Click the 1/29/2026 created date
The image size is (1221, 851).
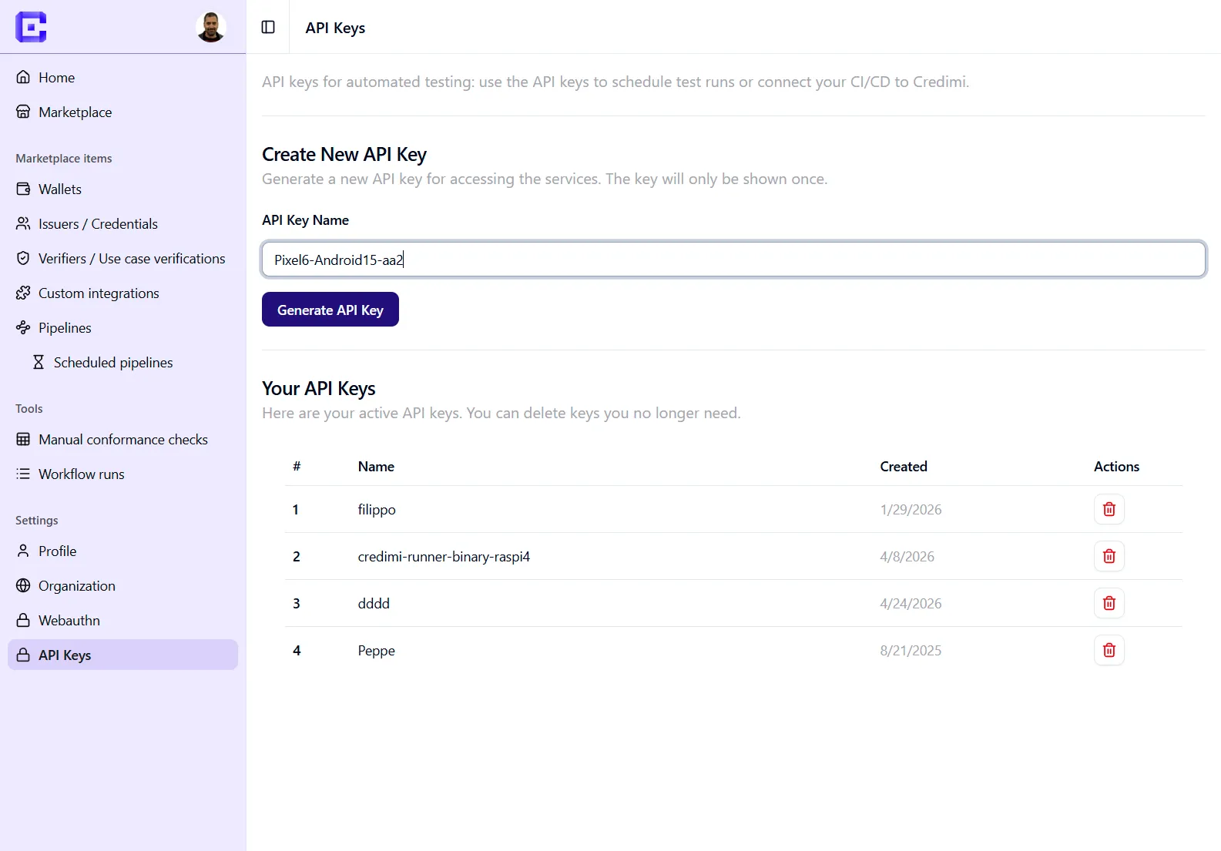point(911,509)
